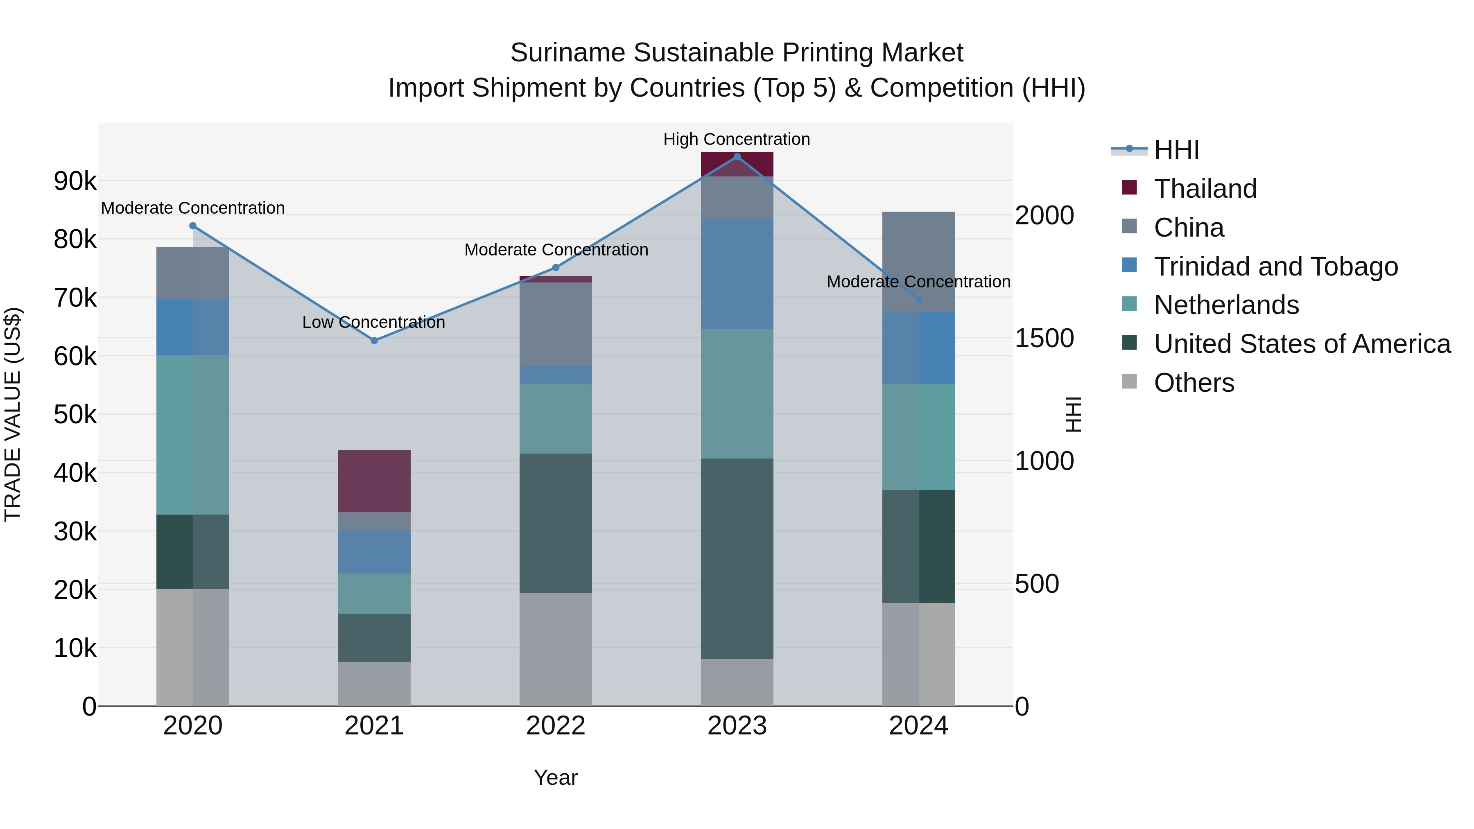Image resolution: width=1474 pixels, height=829 pixels.
Task: Click the Others segment in 2021 bar
Action: 374,684
